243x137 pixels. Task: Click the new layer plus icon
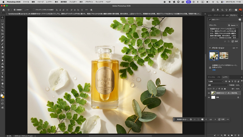(235, 135)
